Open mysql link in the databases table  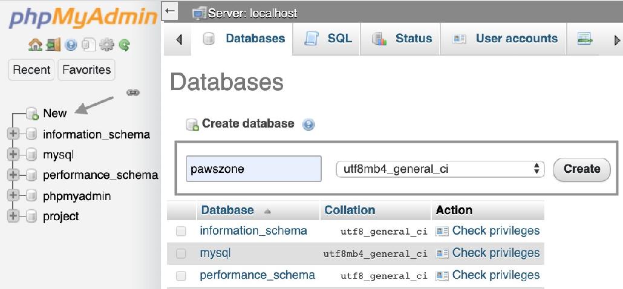click(x=215, y=253)
